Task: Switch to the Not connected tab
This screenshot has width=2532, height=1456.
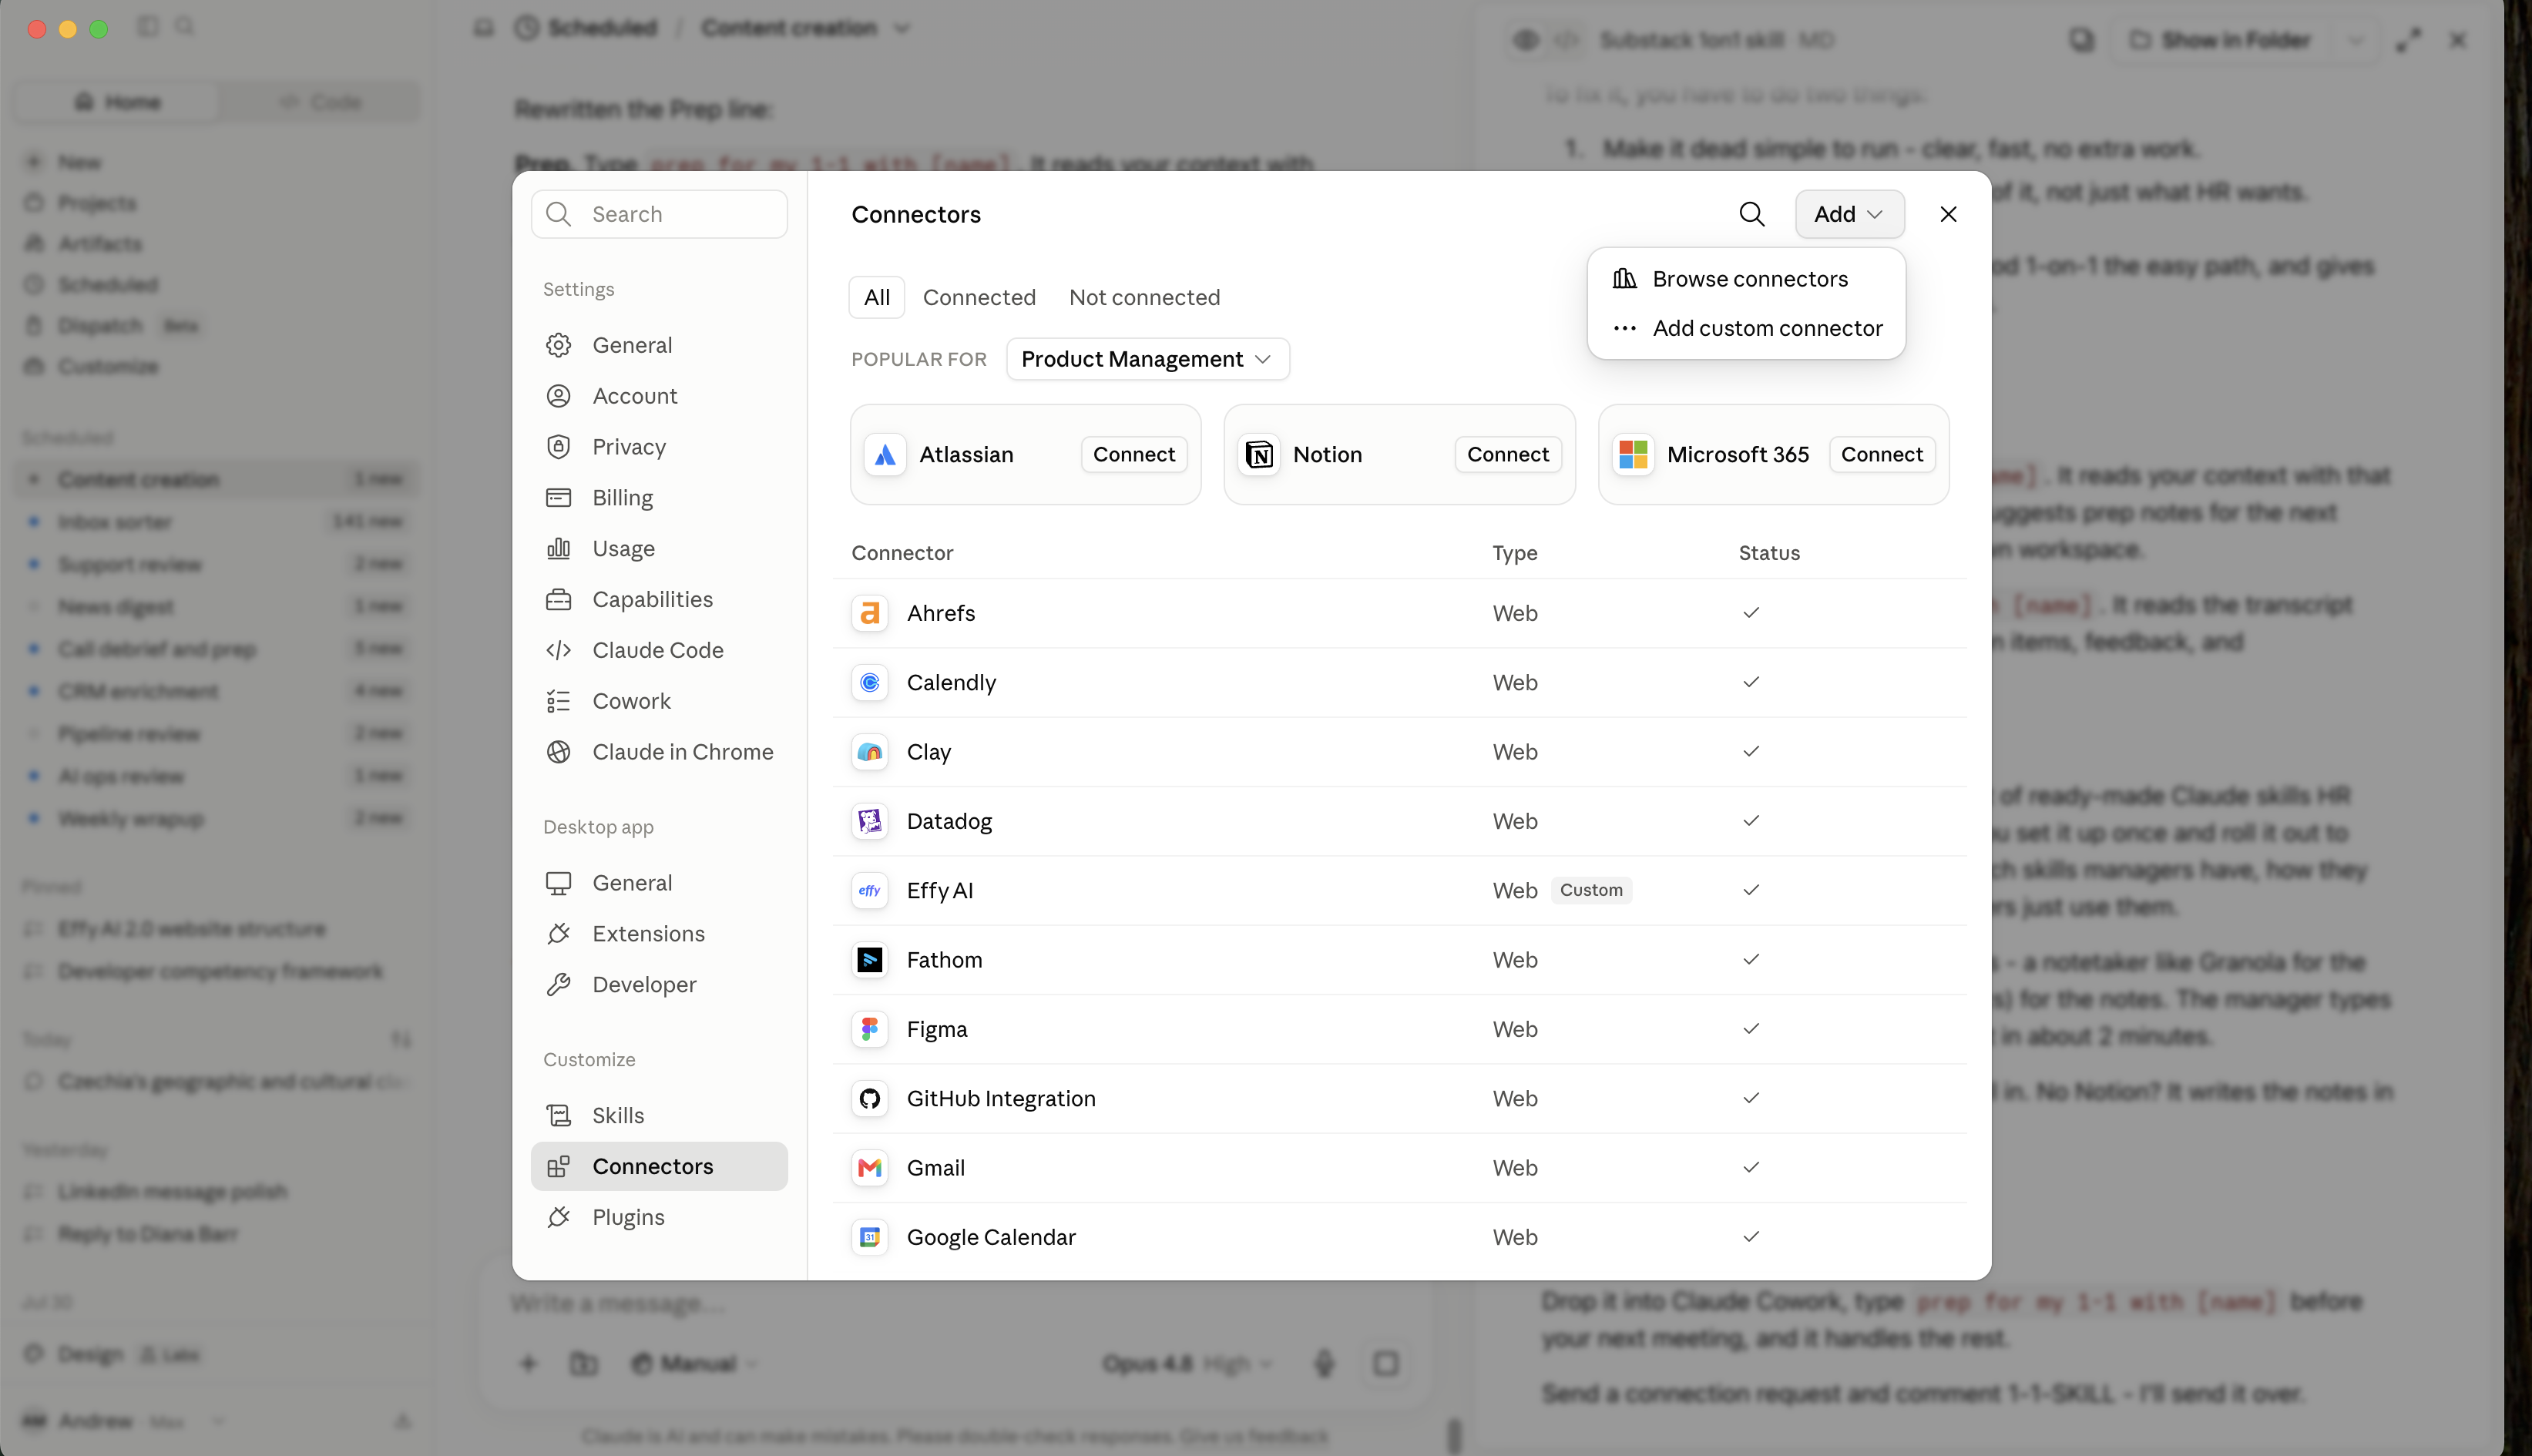Action: [1144, 298]
